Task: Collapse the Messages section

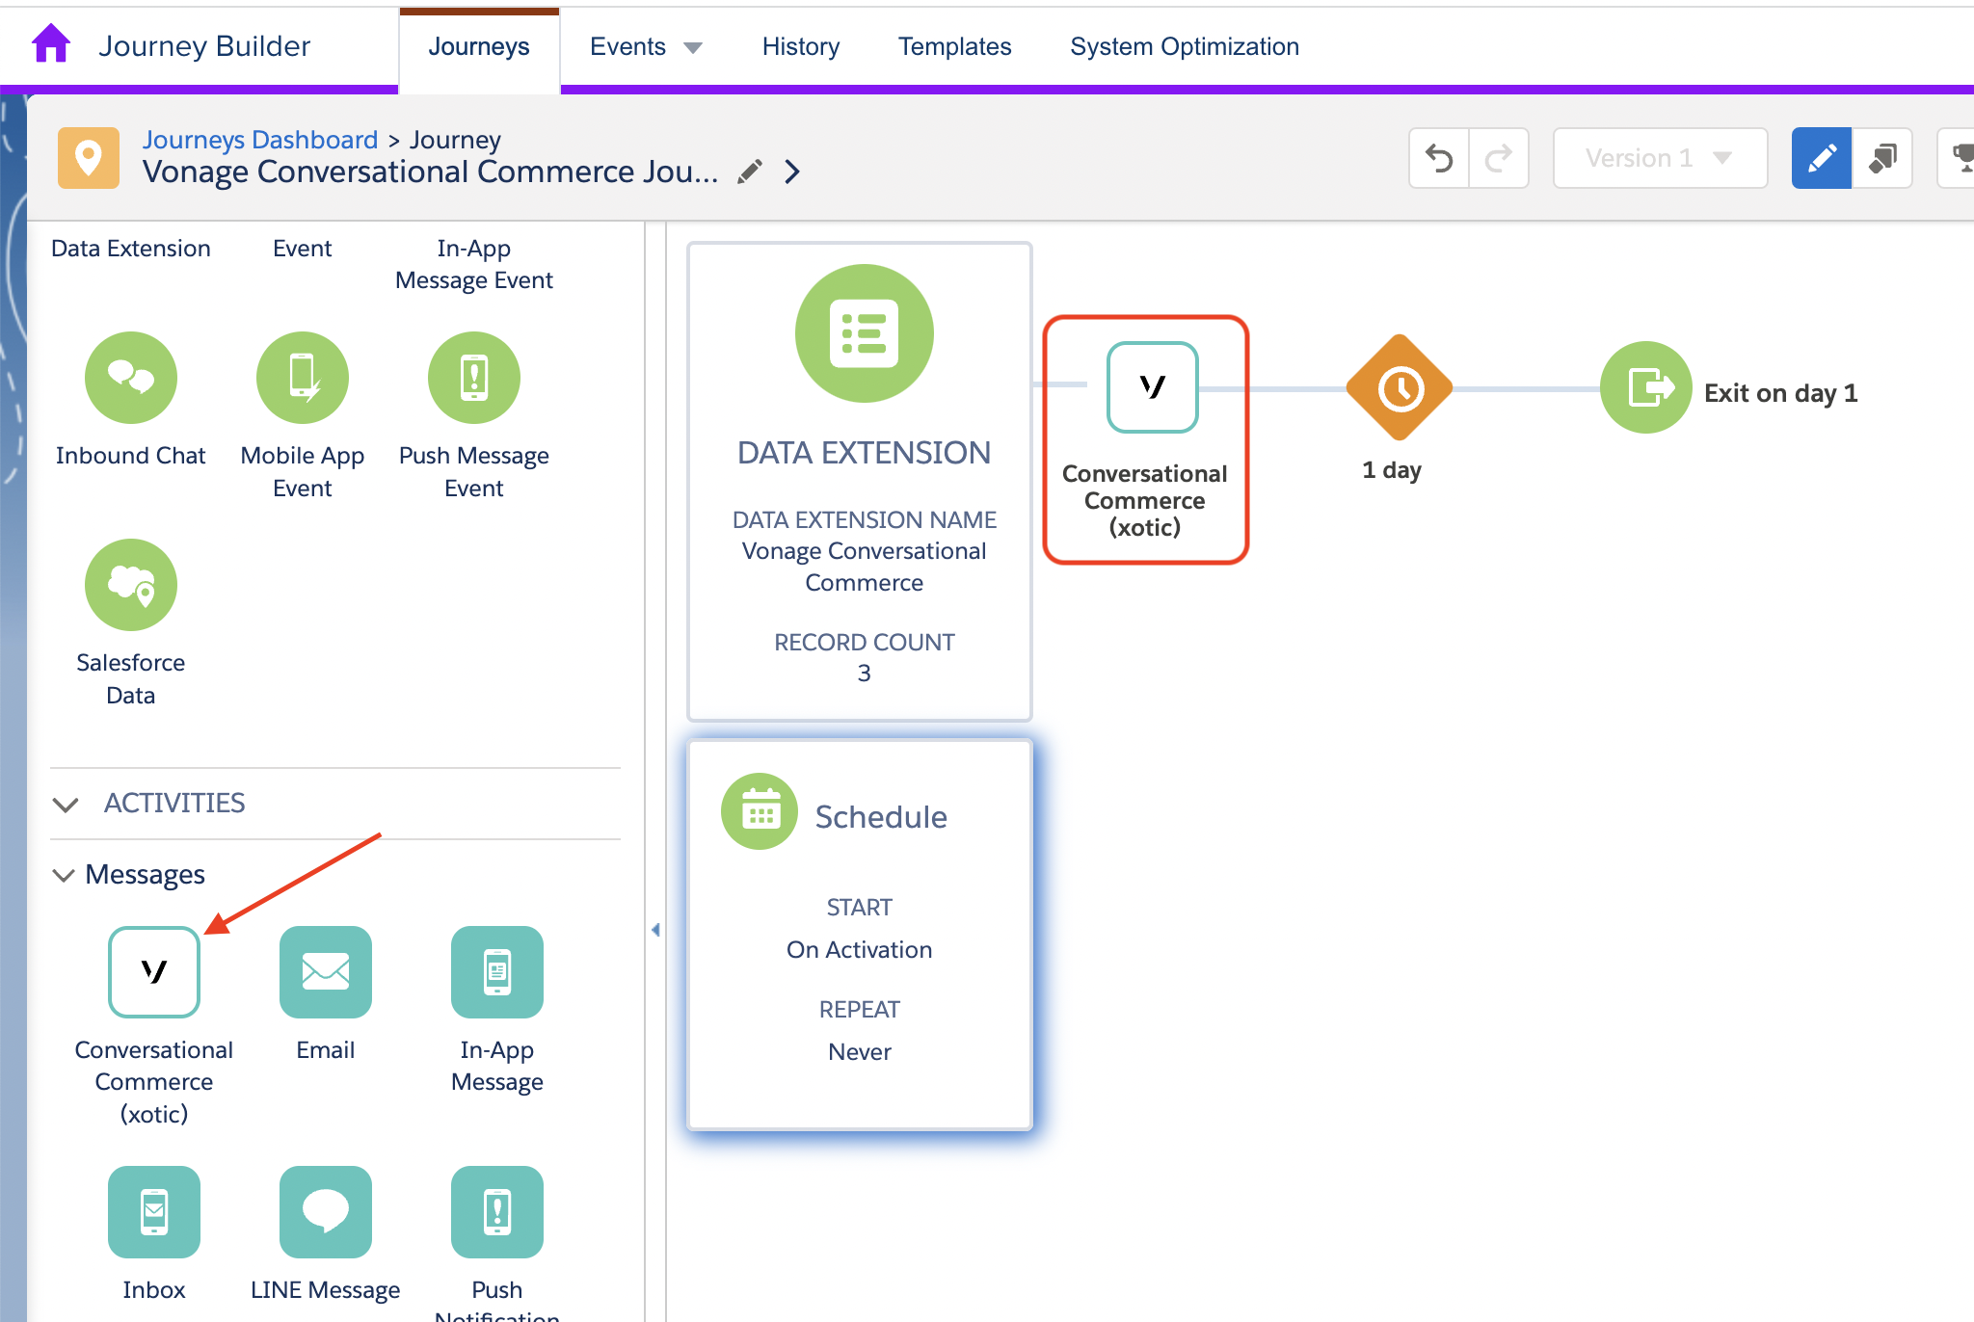Action: coord(64,874)
